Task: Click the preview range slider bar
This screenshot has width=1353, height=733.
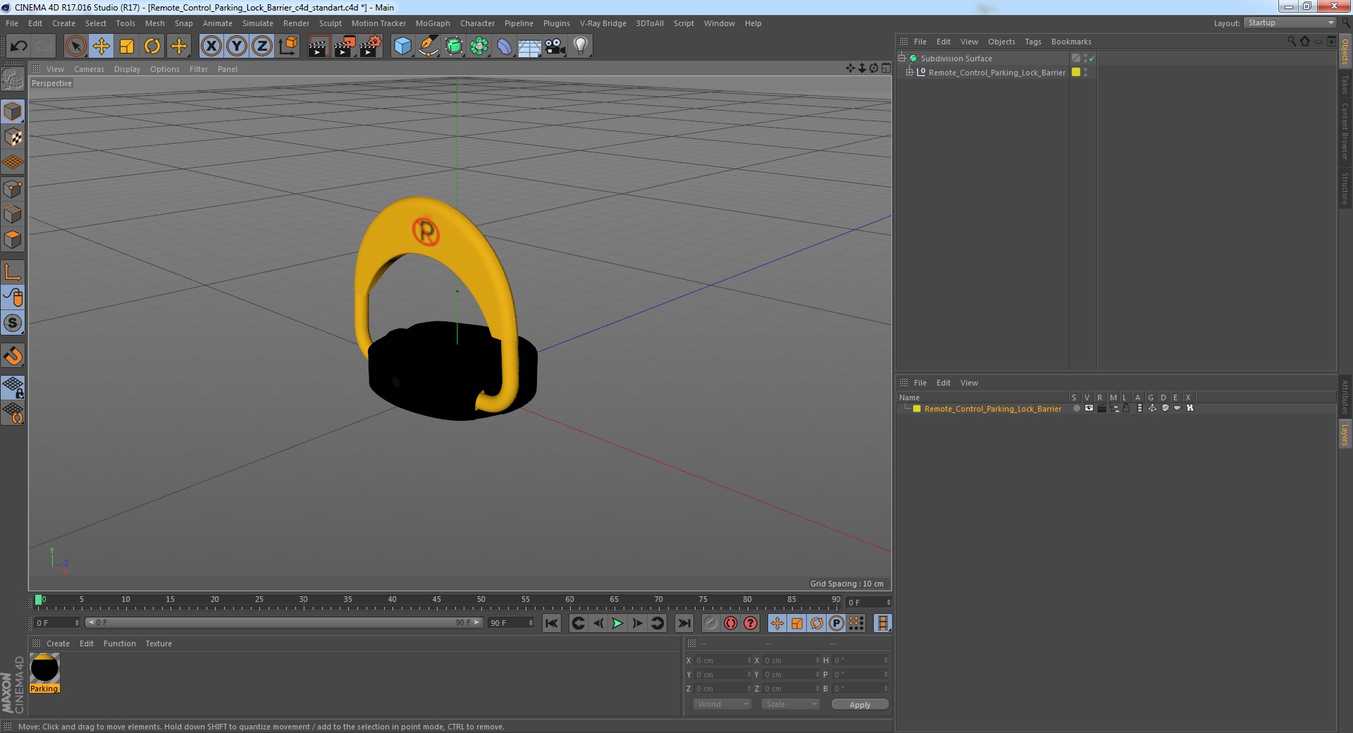Action: pyautogui.click(x=284, y=622)
